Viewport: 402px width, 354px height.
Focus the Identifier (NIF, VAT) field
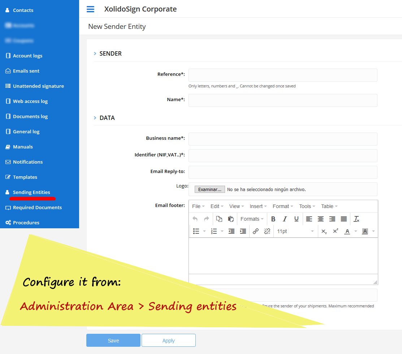(283, 156)
